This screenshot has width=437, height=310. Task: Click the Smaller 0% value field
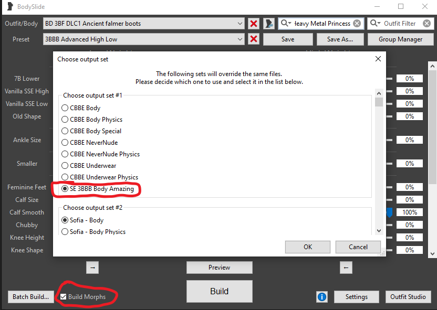tap(410, 163)
